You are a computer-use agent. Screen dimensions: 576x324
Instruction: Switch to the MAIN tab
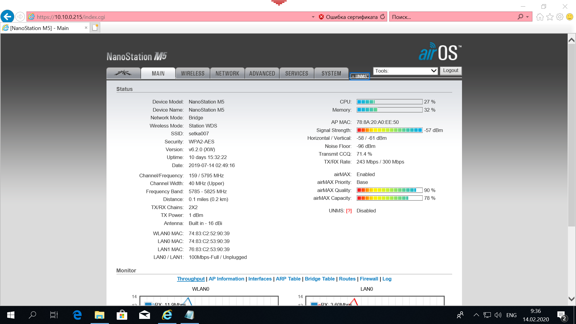[158, 73]
